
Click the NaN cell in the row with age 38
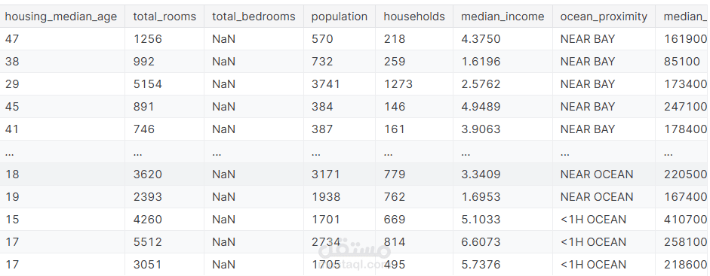tap(223, 62)
